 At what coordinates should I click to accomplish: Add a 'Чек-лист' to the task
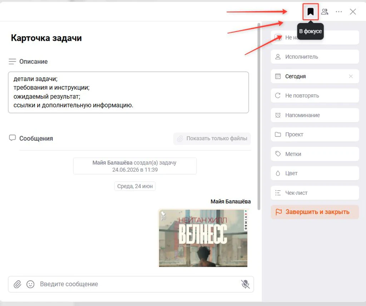click(315, 193)
